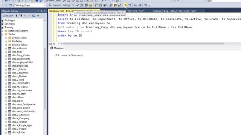The width and height of the screenshot is (241, 135).
Task: Select the dbo.L_Clients table
Action: (19, 69)
